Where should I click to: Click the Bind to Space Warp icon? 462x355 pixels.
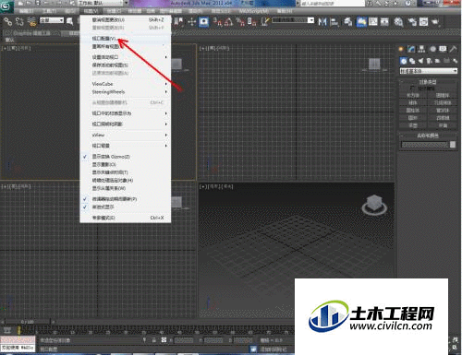pos(32,22)
